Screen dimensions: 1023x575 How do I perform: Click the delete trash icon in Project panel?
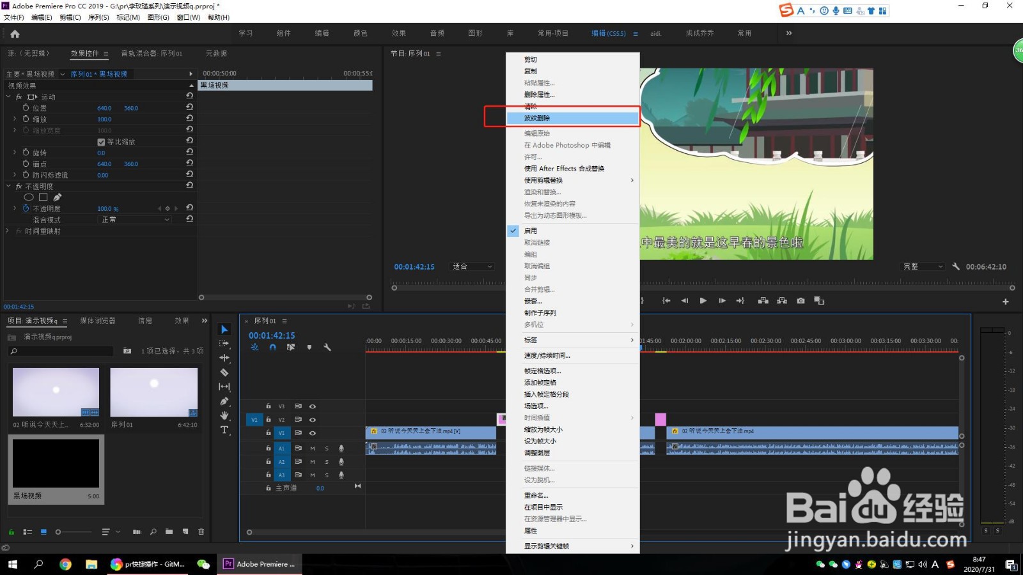pyautogui.click(x=201, y=532)
